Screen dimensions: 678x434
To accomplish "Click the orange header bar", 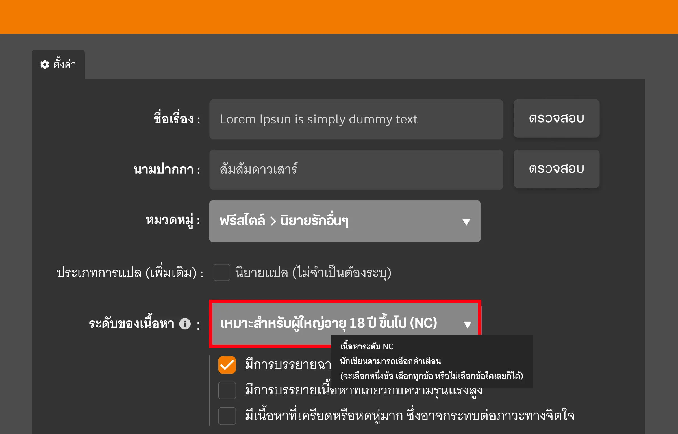I will (339, 16).
